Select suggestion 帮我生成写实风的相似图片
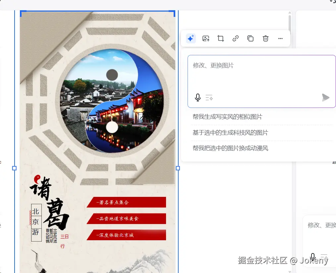Viewport: 336px width, 273px height. [227, 116]
